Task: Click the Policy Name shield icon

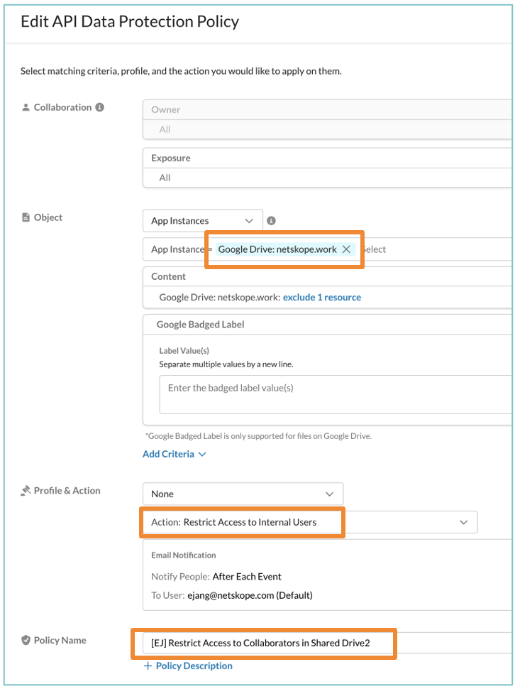Action: coord(26,640)
